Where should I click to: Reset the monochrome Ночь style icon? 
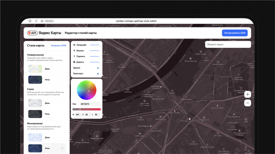pyautogui.click(x=62, y=148)
